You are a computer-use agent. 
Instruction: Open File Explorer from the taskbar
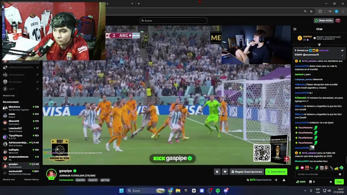tap(178, 191)
